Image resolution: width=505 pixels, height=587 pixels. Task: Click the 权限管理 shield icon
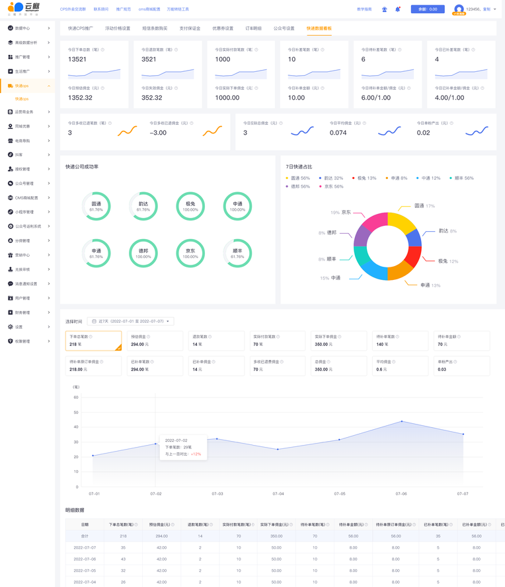point(11,341)
